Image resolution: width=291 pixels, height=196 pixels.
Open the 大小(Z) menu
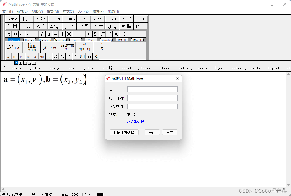pyautogui.click(x=83, y=11)
